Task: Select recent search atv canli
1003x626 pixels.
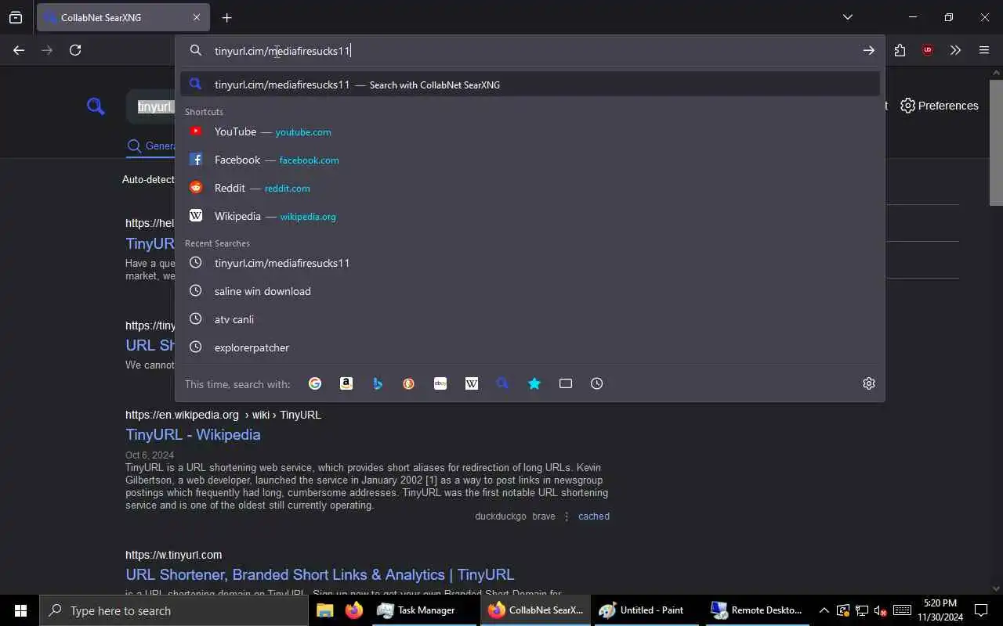Action: [530, 319]
